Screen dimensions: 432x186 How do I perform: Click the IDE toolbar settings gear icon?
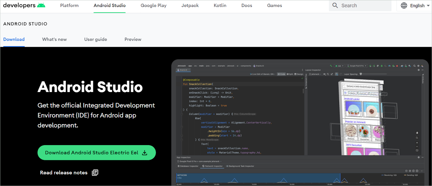click(x=418, y=66)
